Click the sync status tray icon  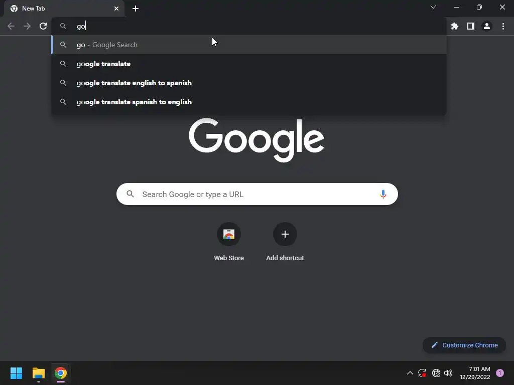422,373
